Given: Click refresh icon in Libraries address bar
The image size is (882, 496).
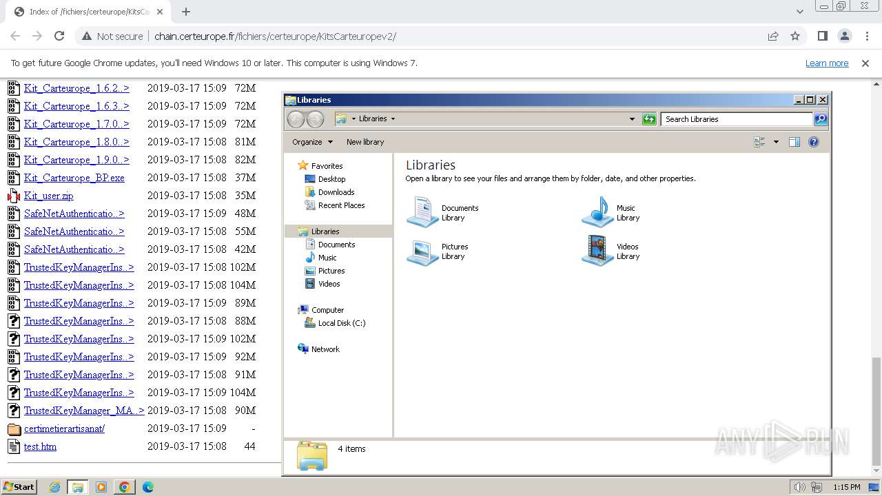Looking at the screenshot, I should coord(649,119).
